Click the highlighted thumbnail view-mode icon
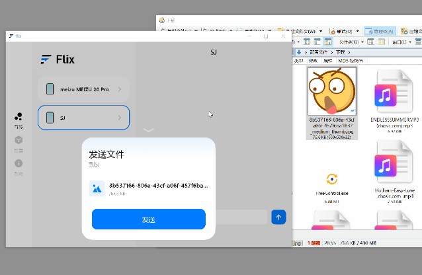 (x=328, y=42)
